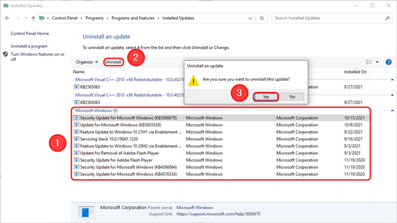The height and width of the screenshot is (223, 397).
Task: Click the warning icon in the dialog
Action: (x=194, y=81)
